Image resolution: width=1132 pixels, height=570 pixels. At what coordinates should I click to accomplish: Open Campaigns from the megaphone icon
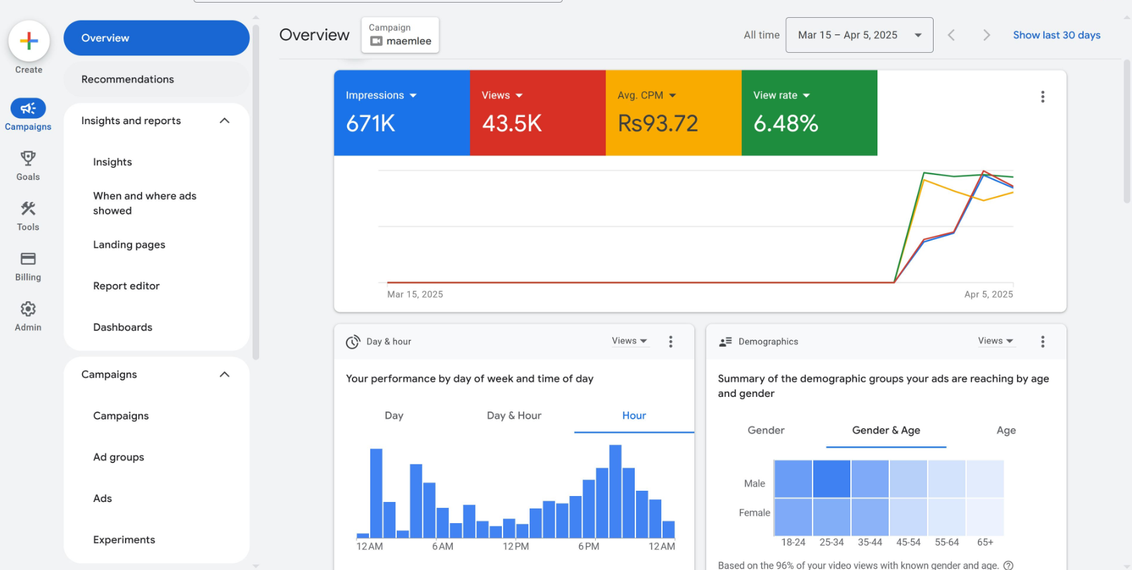coord(28,108)
